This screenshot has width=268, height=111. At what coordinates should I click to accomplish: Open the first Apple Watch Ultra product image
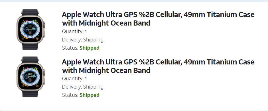pyautogui.click(x=31, y=30)
